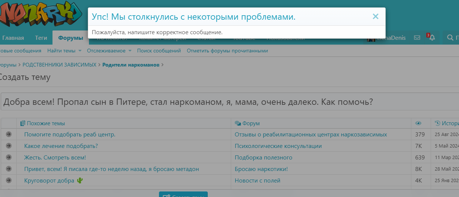The width and height of the screenshot is (459, 197).
Task: Open the Теги tab
Action: pos(41,38)
